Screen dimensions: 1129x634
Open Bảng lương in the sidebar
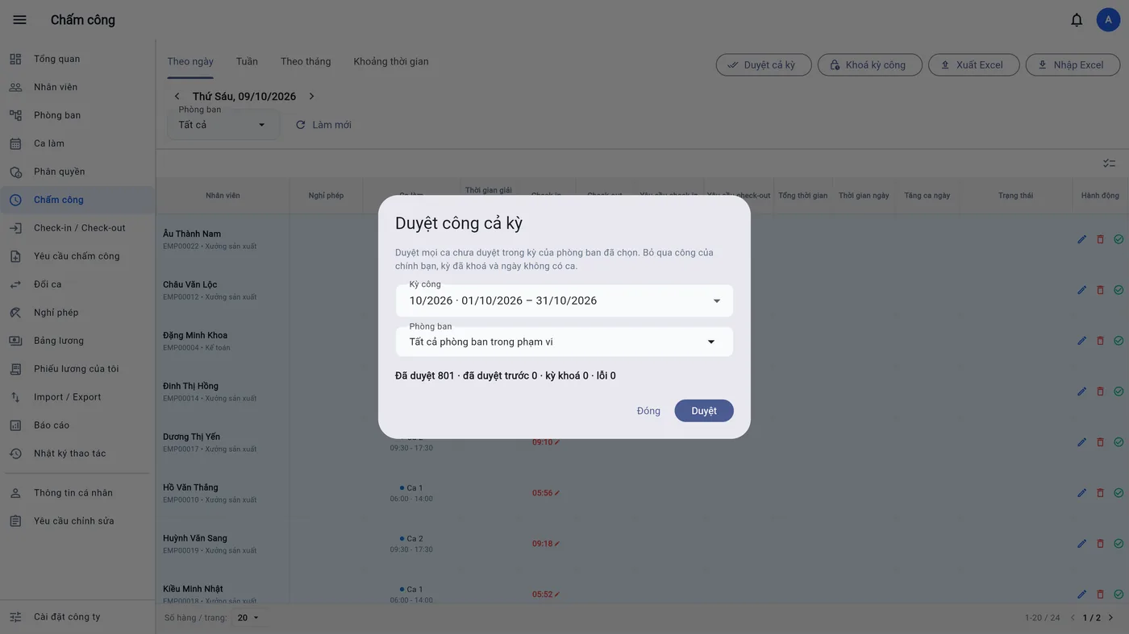point(77,341)
